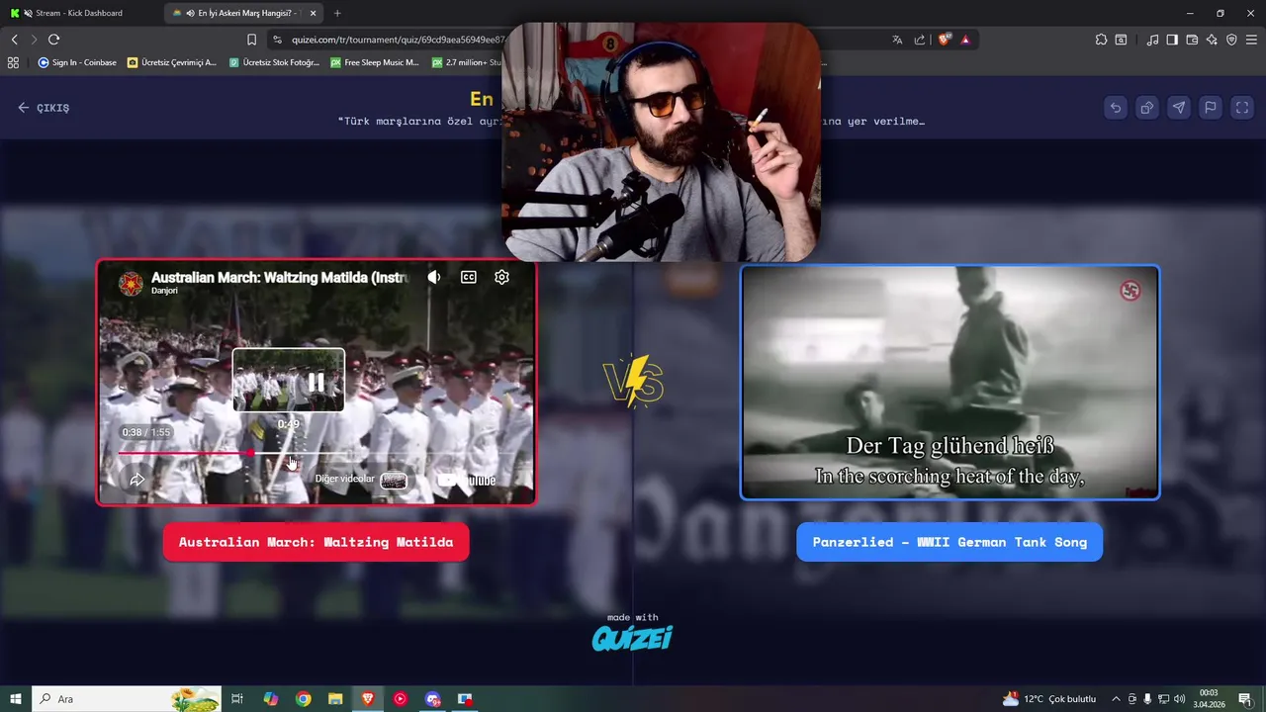Screen dimensions: 1266x712
Task: Open the Brave Wallet icon
Action: click(x=1192, y=40)
